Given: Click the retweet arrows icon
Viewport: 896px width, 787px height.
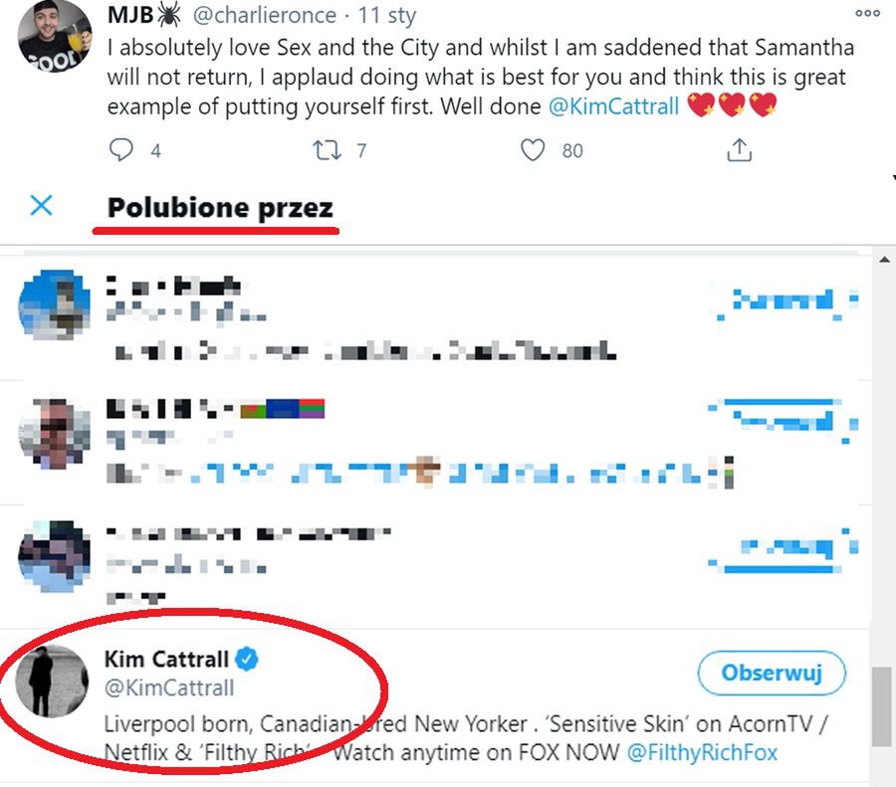Looking at the screenshot, I should pos(327,150).
